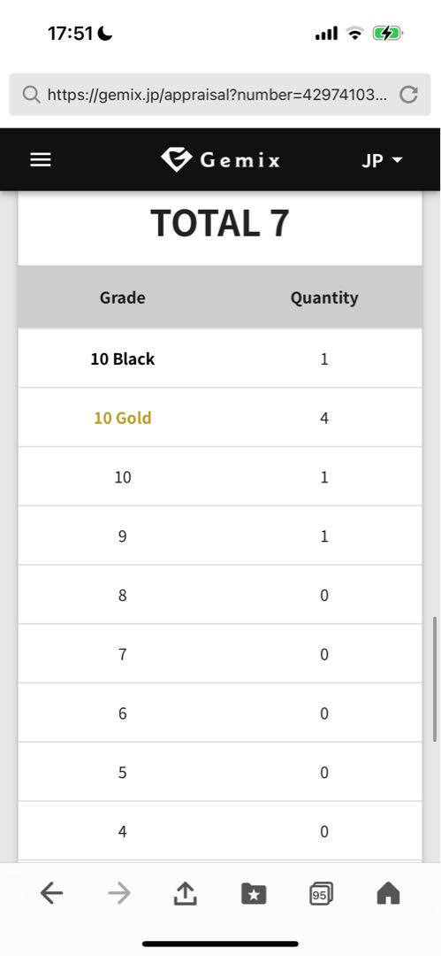The width and height of the screenshot is (441, 956).
Task: Reload the page with refresh icon
Action: (408, 95)
